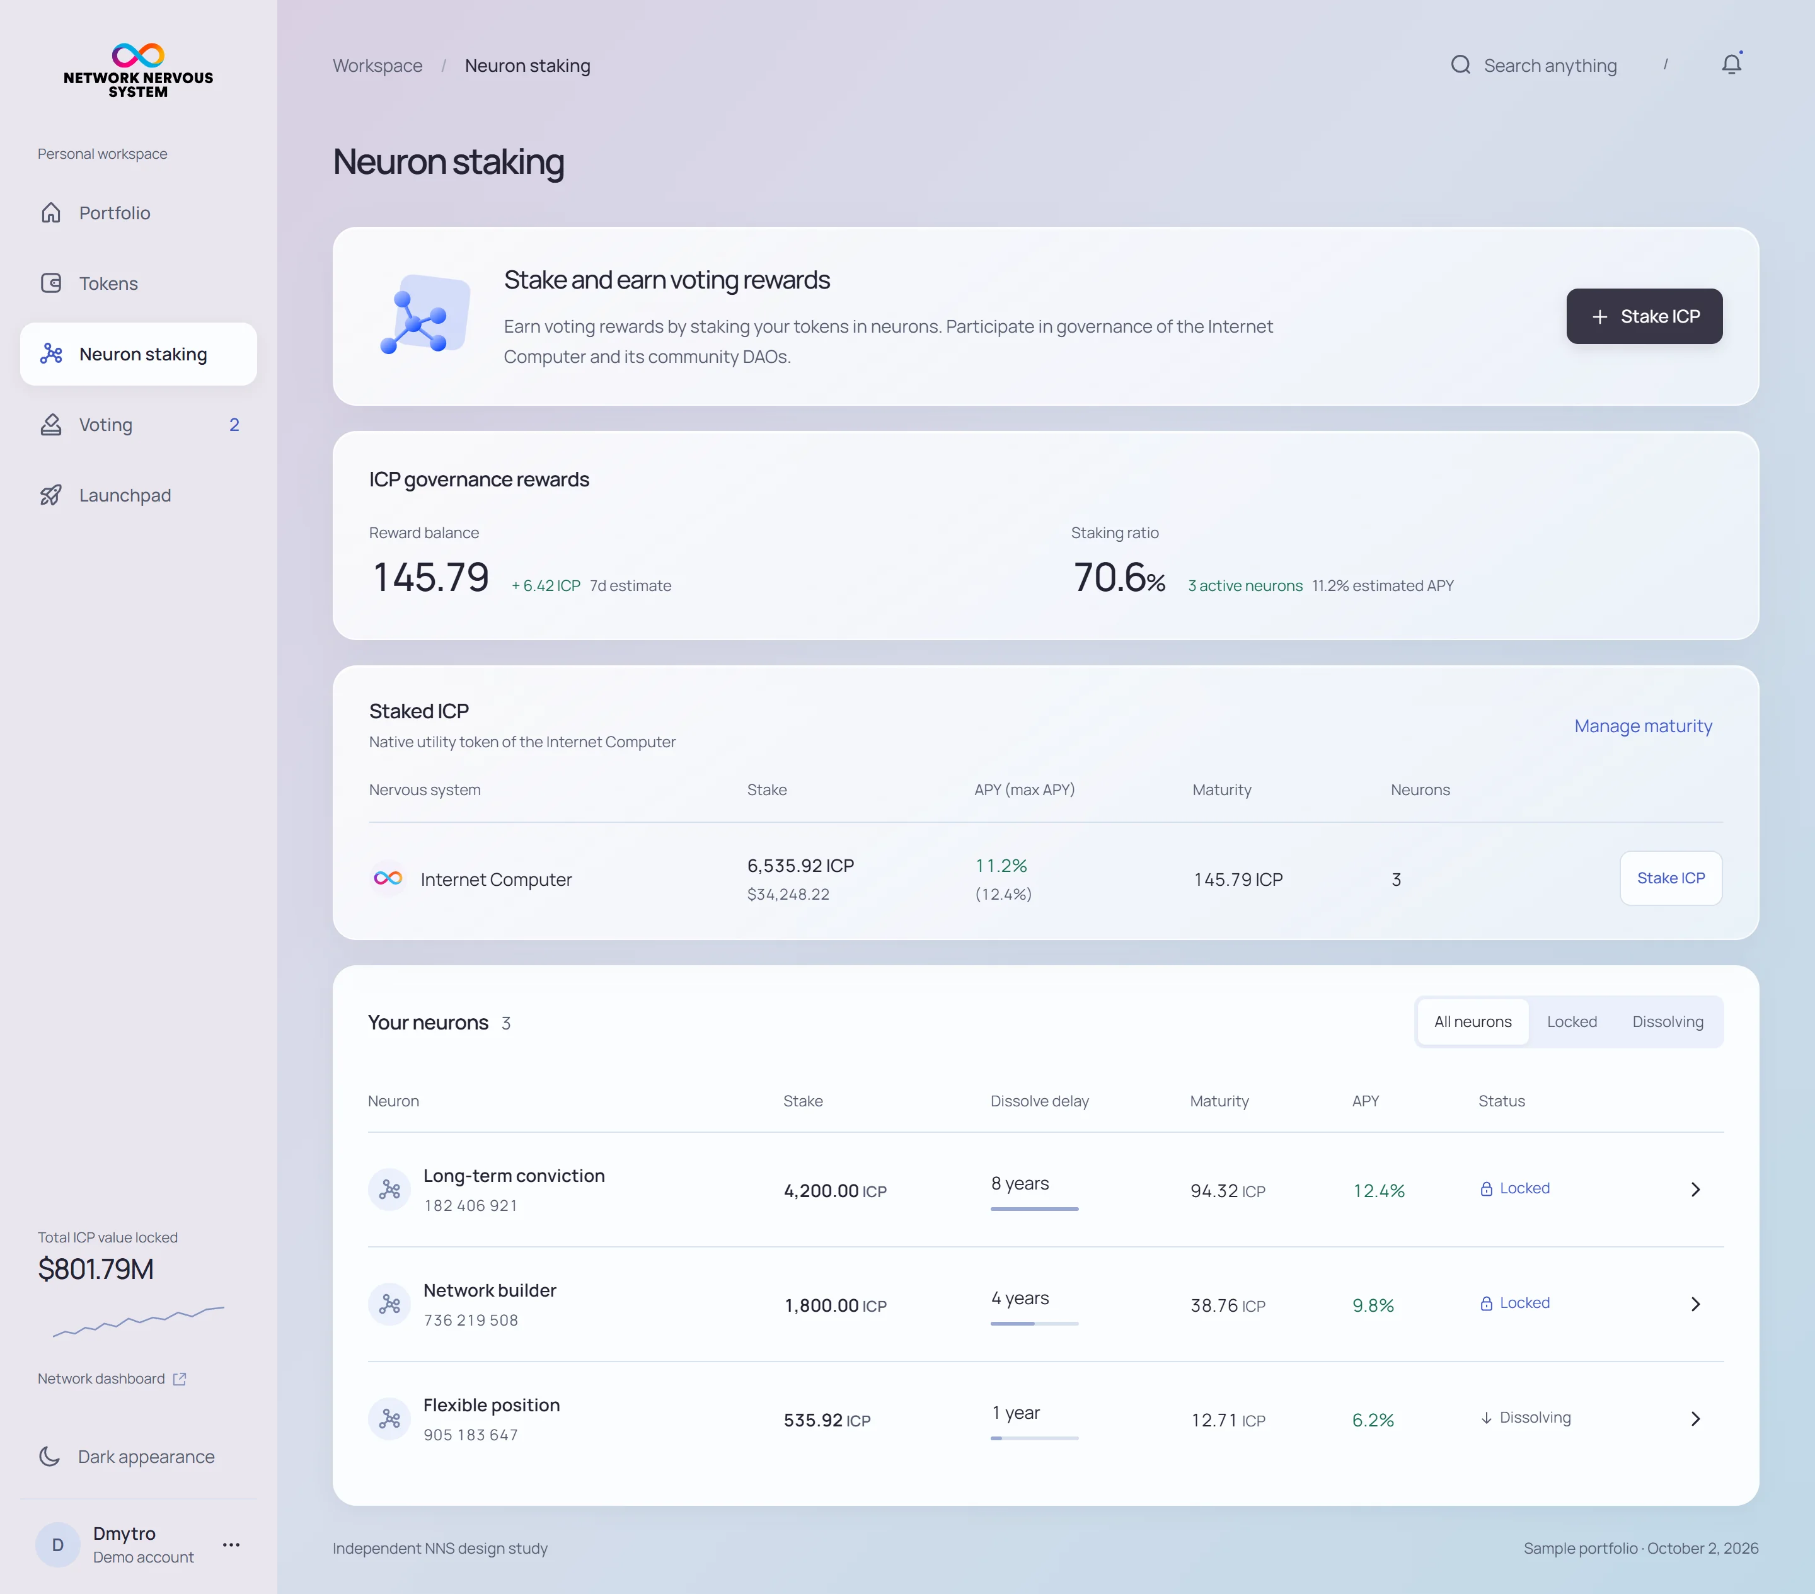This screenshot has height=1594, width=1815.
Task: Click the lock icon in Network builder row
Action: pyautogui.click(x=1487, y=1303)
